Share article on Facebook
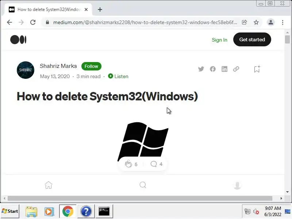The image size is (292, 219). tap(213, 69)
